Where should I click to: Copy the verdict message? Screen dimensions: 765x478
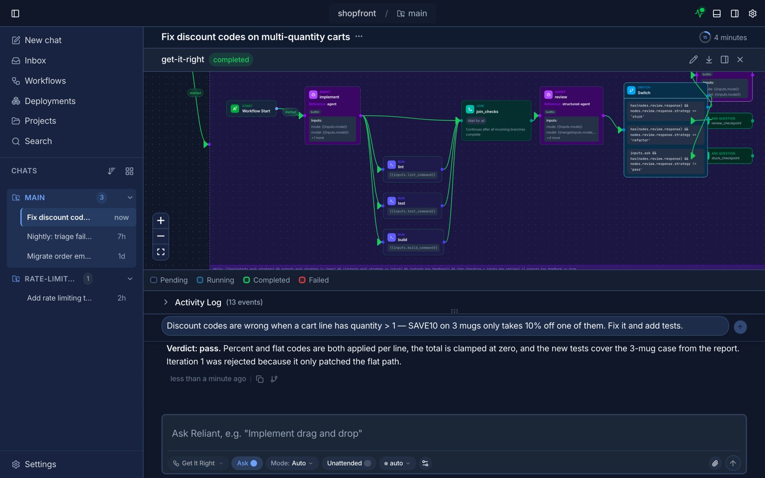(x=260, y=379)
